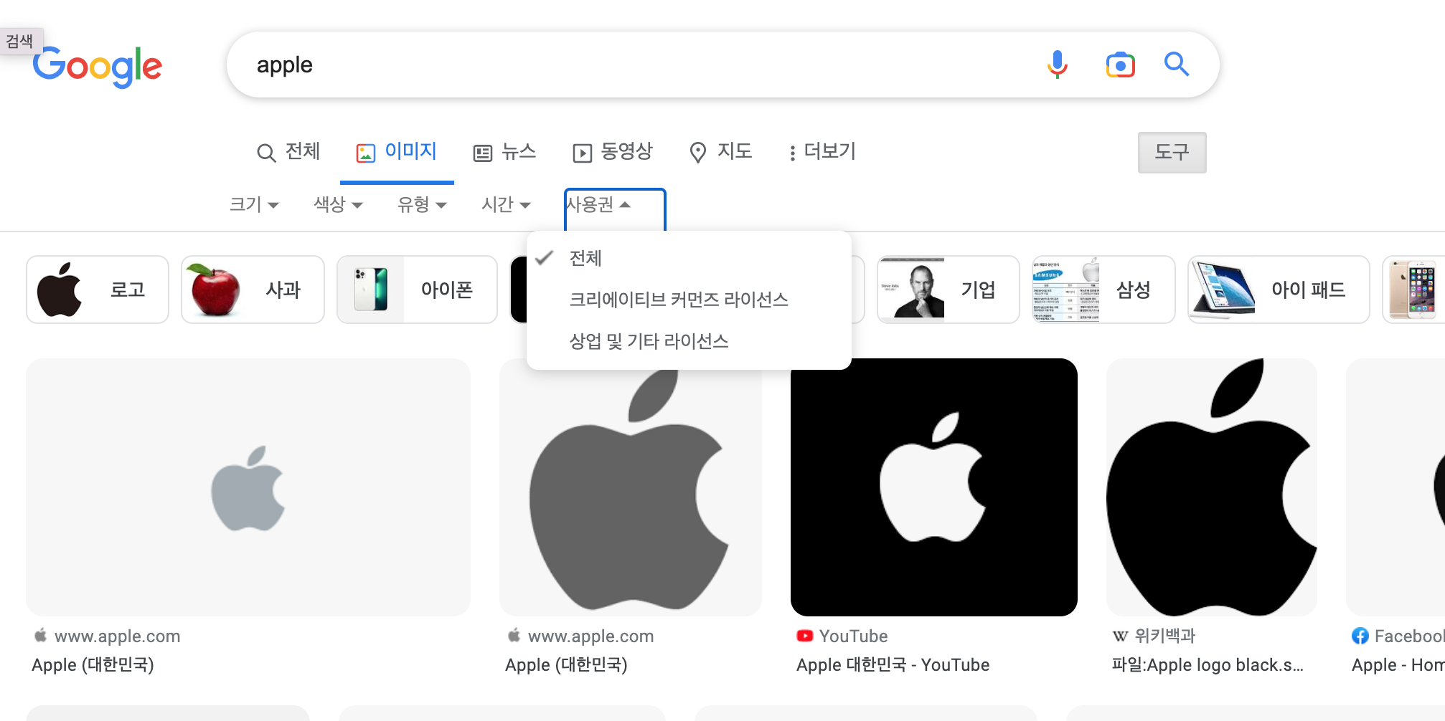This screenshot has height=721, width=1445.
Task: Select 전체 option in usage rights menu
Action: (x=689, y=258)
